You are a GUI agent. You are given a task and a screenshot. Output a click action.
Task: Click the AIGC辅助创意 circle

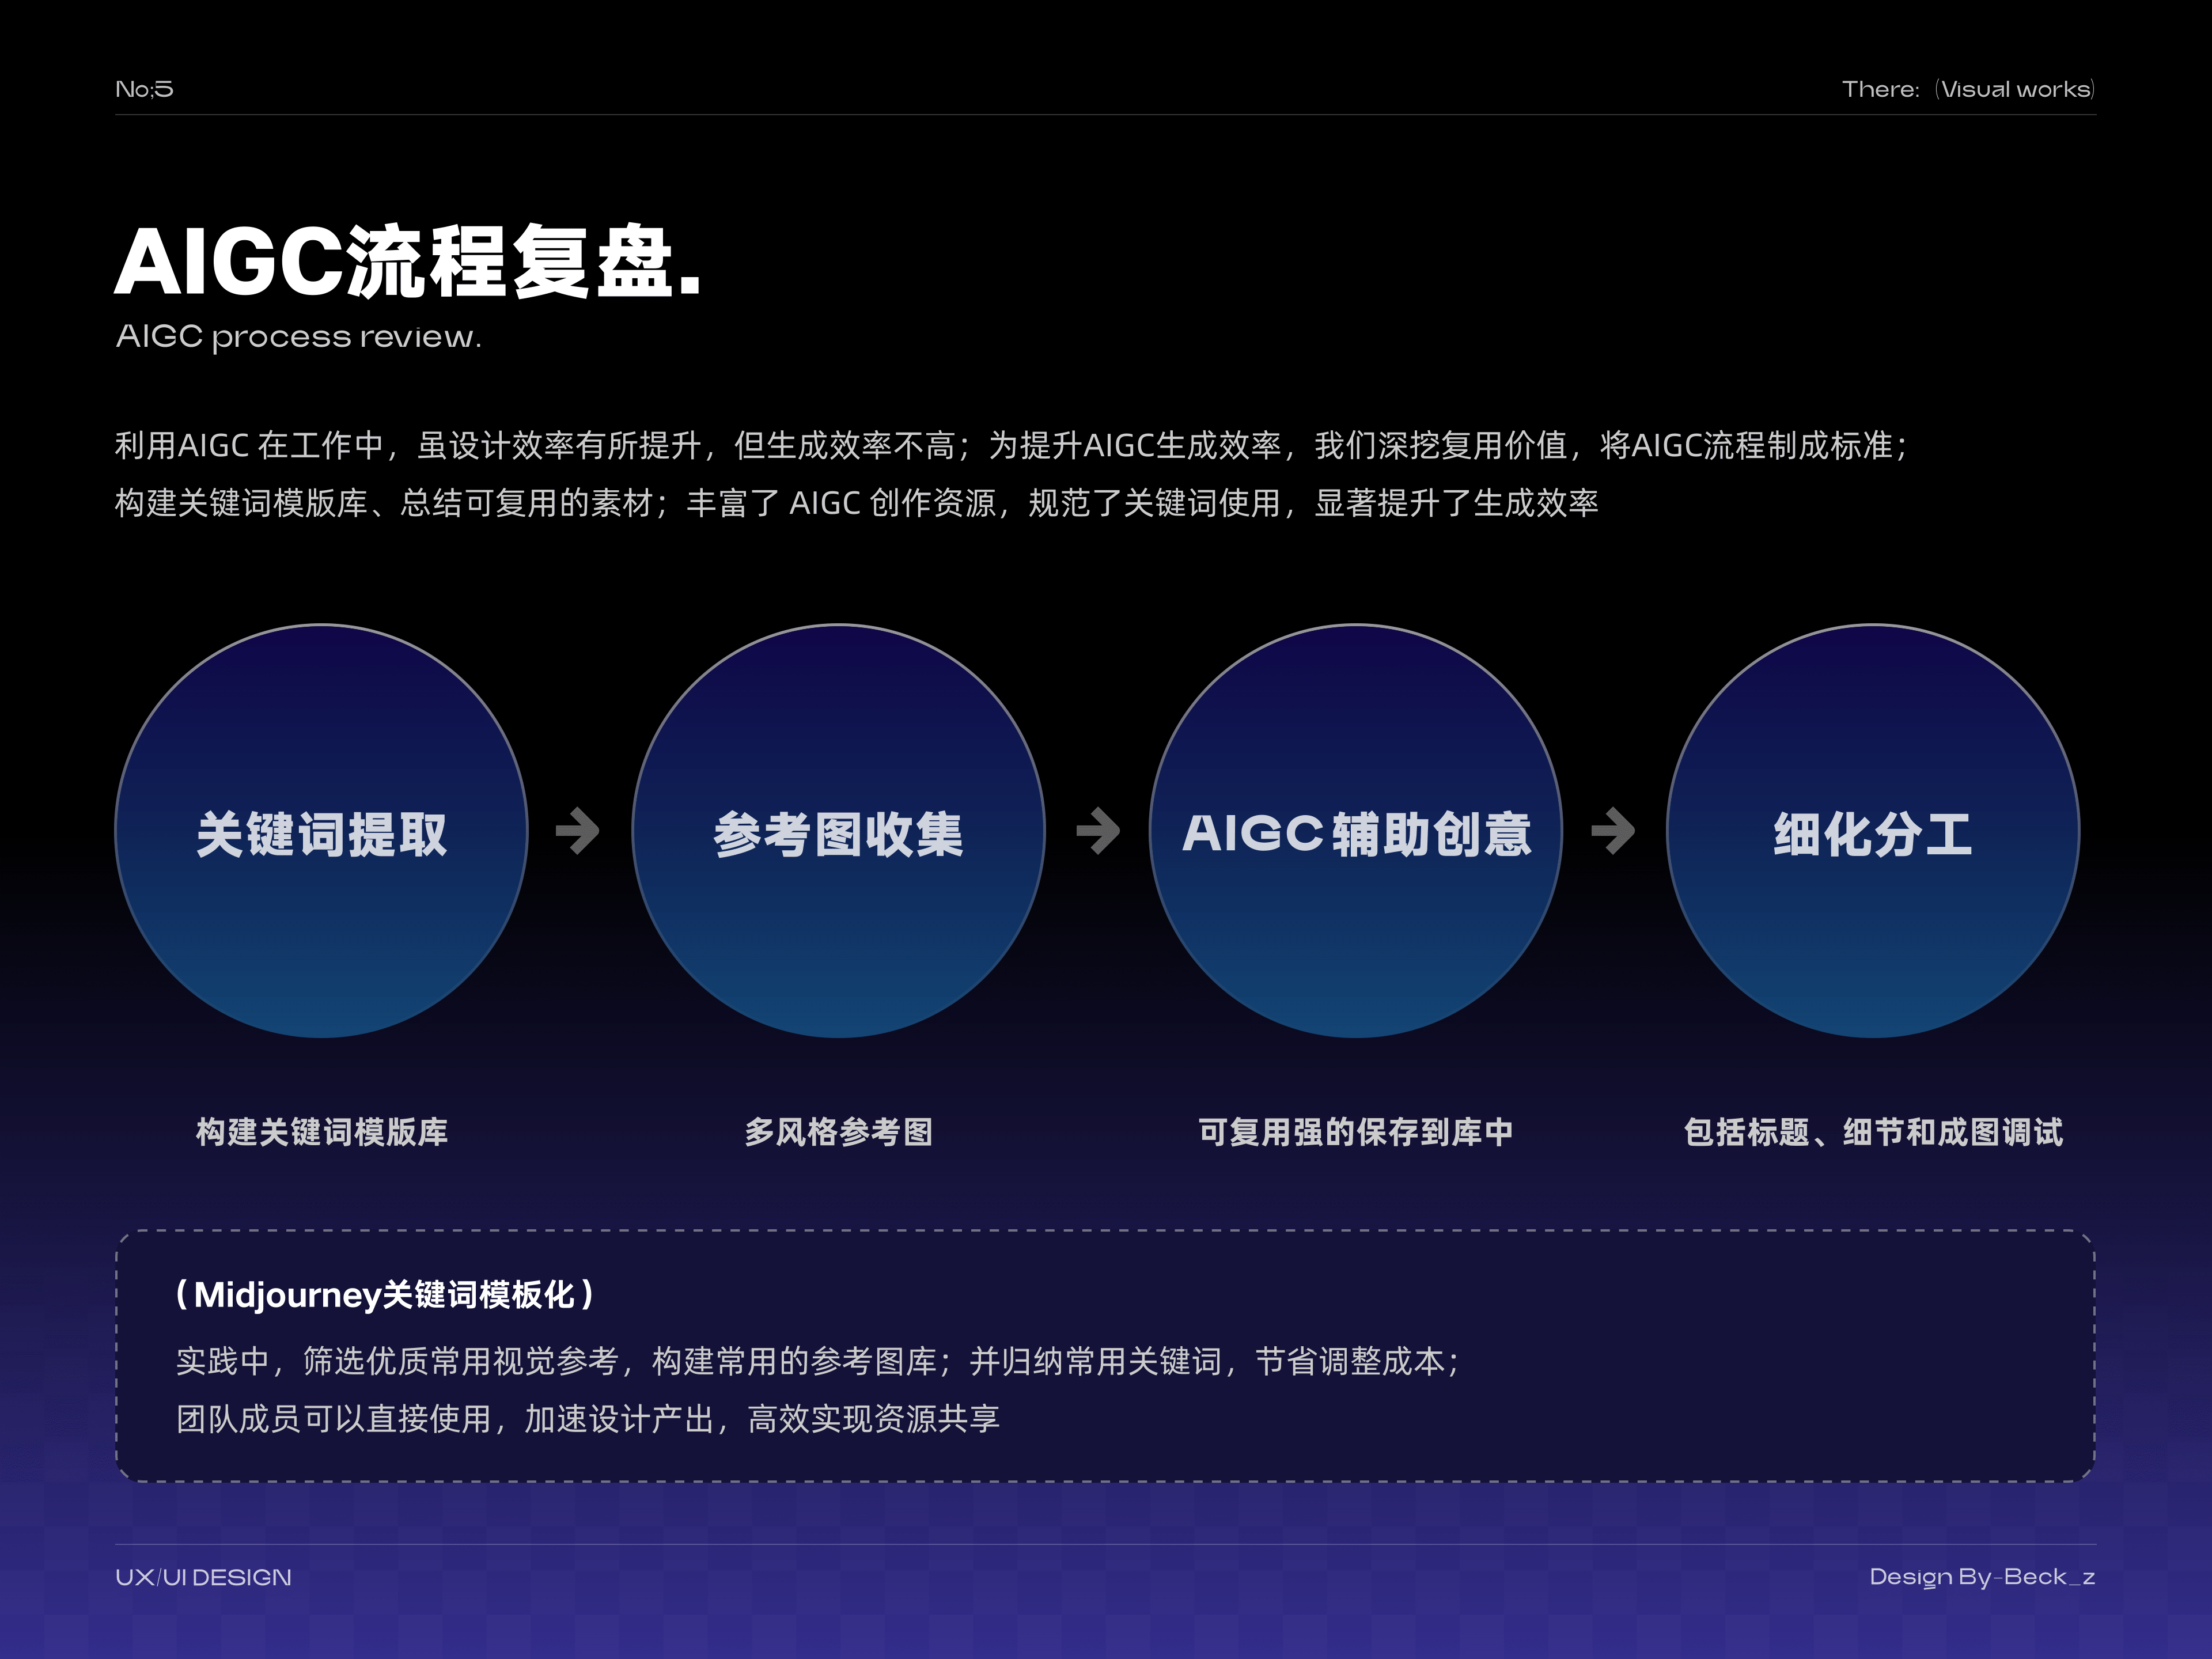pyautogui.click(x=1356, y=831)
